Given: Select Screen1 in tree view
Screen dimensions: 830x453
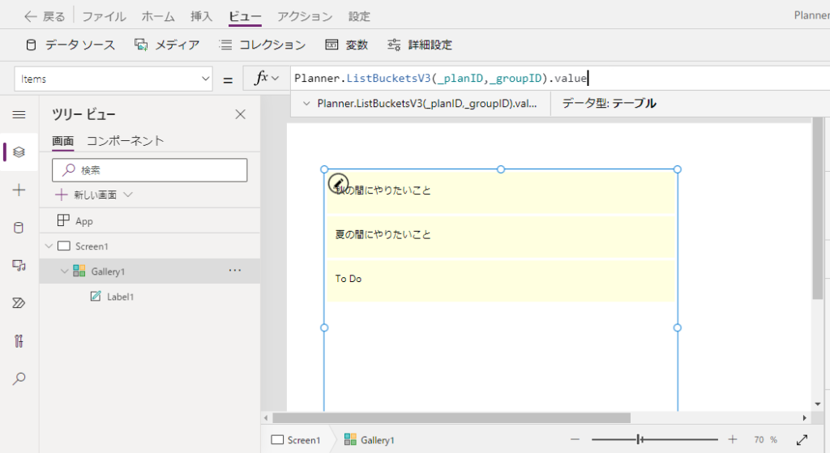Looking at the screenshot, I should 150,246.
